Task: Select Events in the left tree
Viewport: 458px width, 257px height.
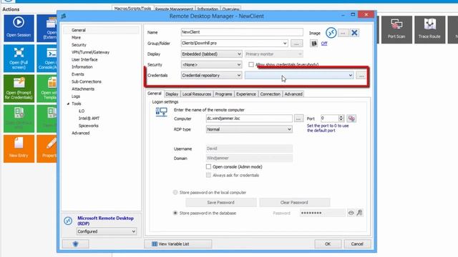Action: pyautogui.click(x=78, y=74)
